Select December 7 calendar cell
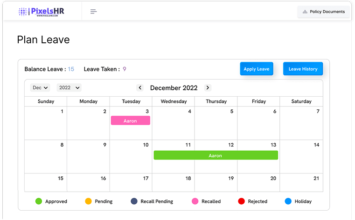Viewport: 355px width, 220px height. click(x=301, y=123)
